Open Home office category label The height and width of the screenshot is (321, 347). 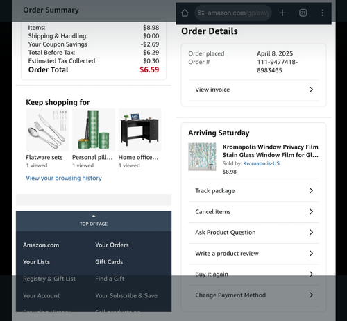pos(138,158)
